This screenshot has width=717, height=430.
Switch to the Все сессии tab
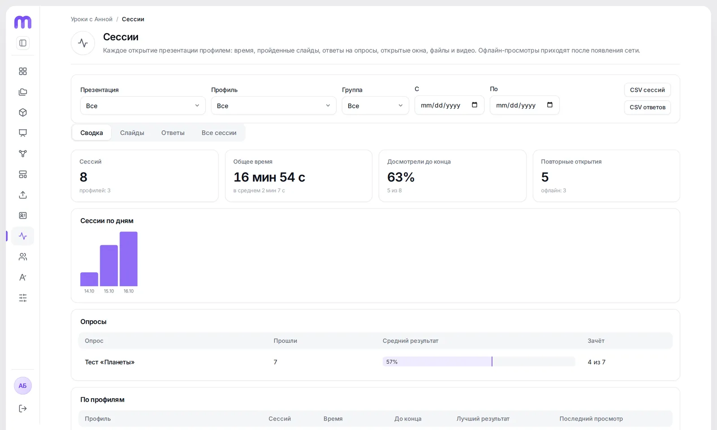tap(219, 133)
